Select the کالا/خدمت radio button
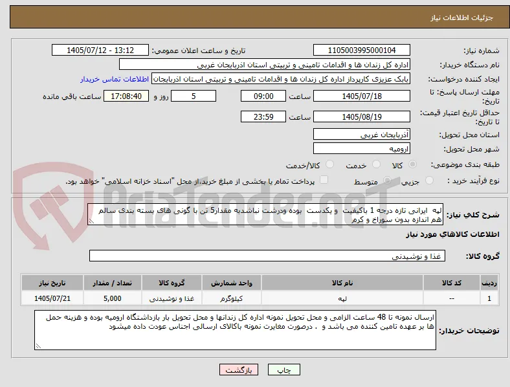The image size is (510, 387). point(330,164)
